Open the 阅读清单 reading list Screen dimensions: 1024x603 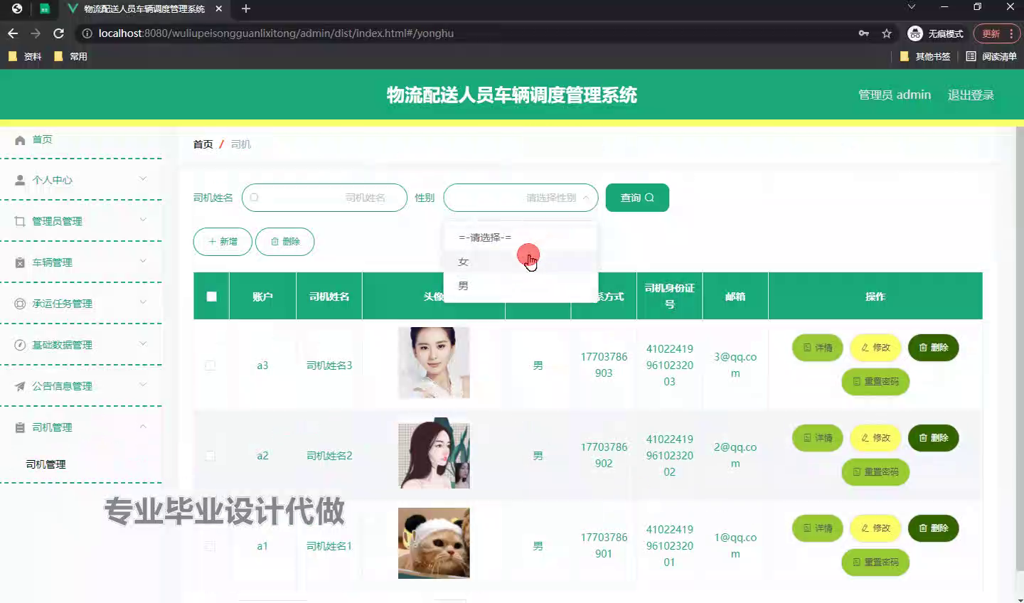[x=991, y=56]
